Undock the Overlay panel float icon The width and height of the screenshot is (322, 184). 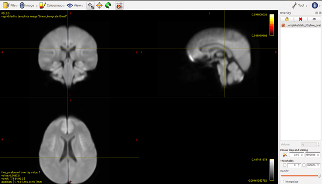coord(316,13)
